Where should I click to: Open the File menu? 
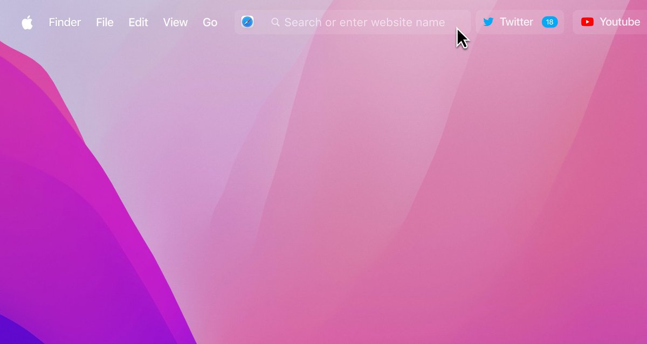105,22
